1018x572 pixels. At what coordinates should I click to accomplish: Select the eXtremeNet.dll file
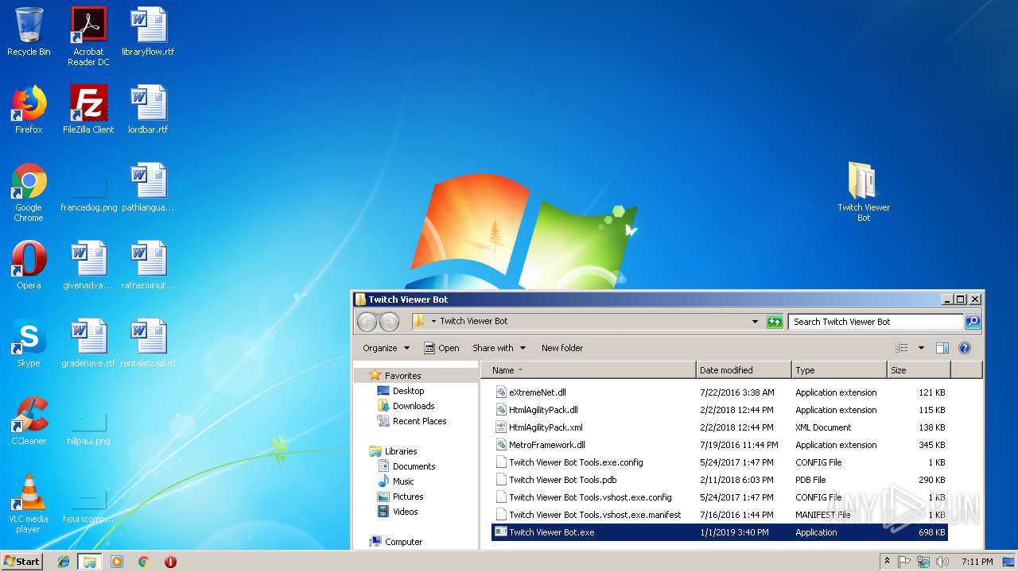(x=720, y=392)
